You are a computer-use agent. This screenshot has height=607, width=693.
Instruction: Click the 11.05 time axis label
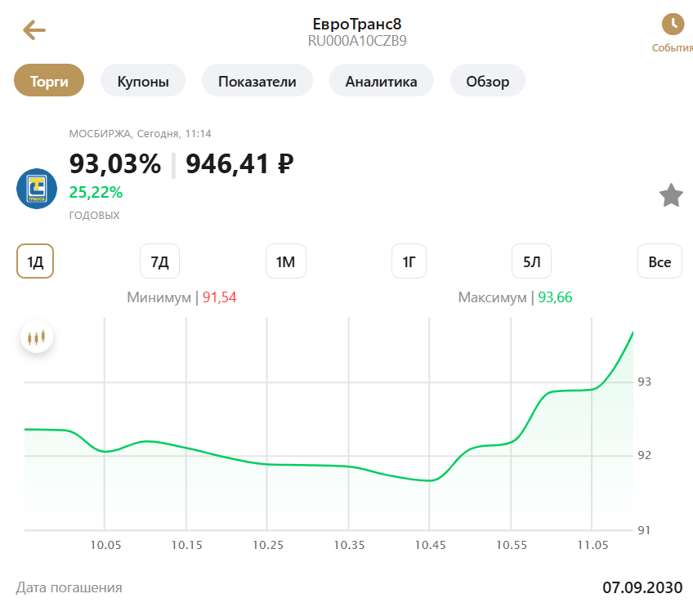pos(592,545)
